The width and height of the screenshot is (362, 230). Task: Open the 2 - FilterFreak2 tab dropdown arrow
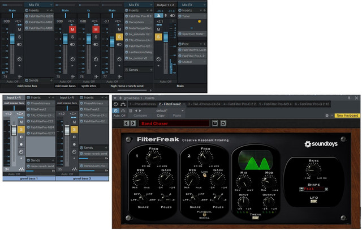click(x=184, y=104)
